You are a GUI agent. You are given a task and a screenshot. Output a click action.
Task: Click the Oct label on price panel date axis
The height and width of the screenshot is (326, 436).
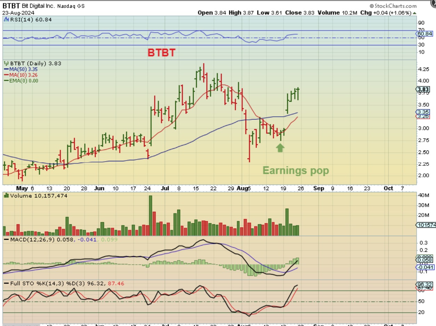click(x=388, y=188)
